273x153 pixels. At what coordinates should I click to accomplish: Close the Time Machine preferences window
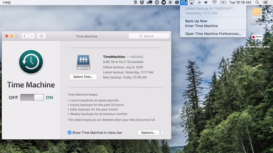[7, 36]
